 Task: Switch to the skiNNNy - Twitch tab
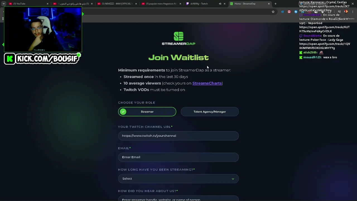(x=206, y=4)
